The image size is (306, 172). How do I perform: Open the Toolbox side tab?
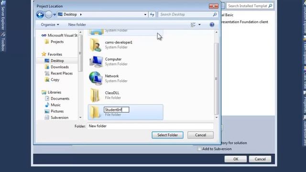(x=3, y=42)
